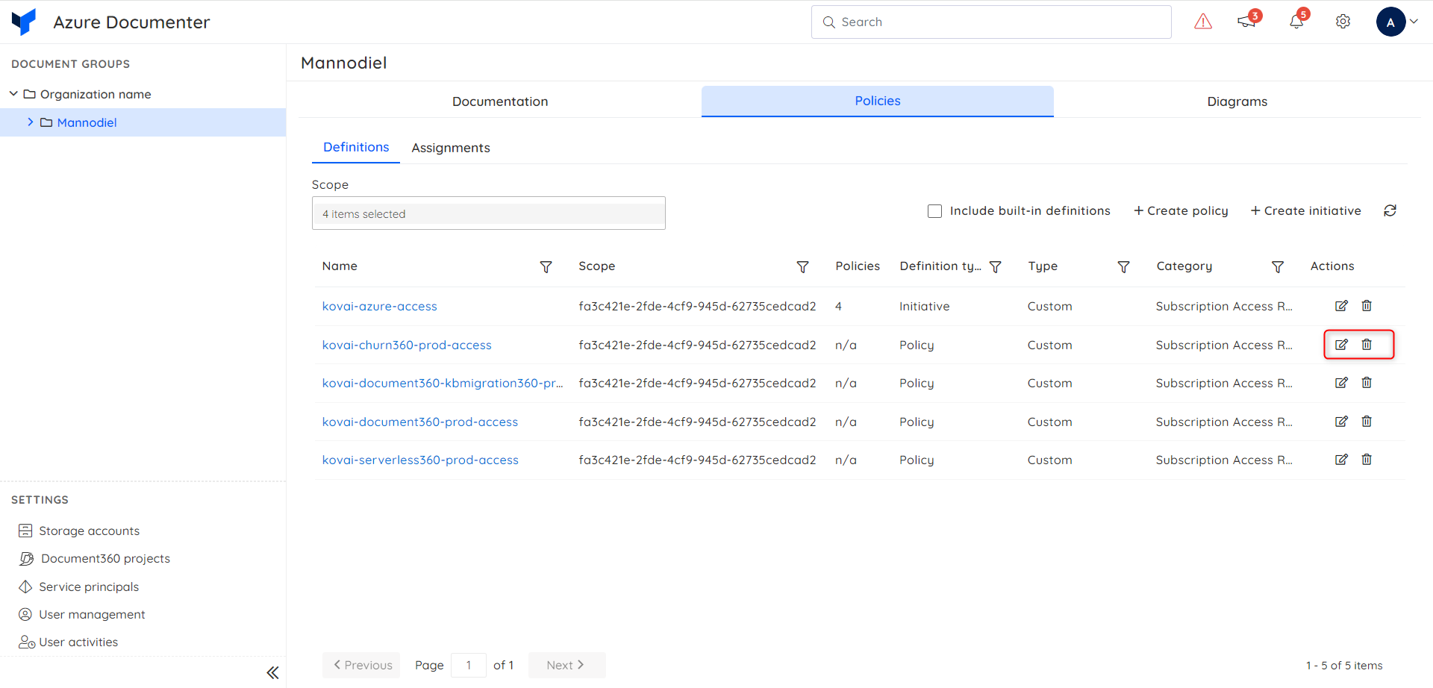Click the Next page button

[x=566, y=665]
